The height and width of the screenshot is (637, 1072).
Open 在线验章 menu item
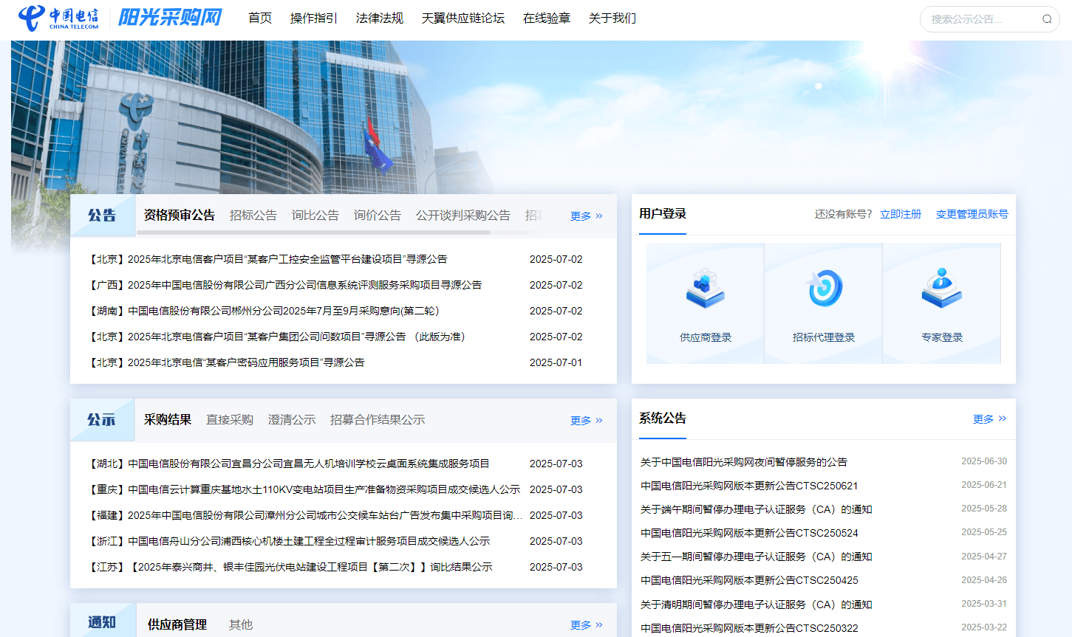tap(547, 18)
